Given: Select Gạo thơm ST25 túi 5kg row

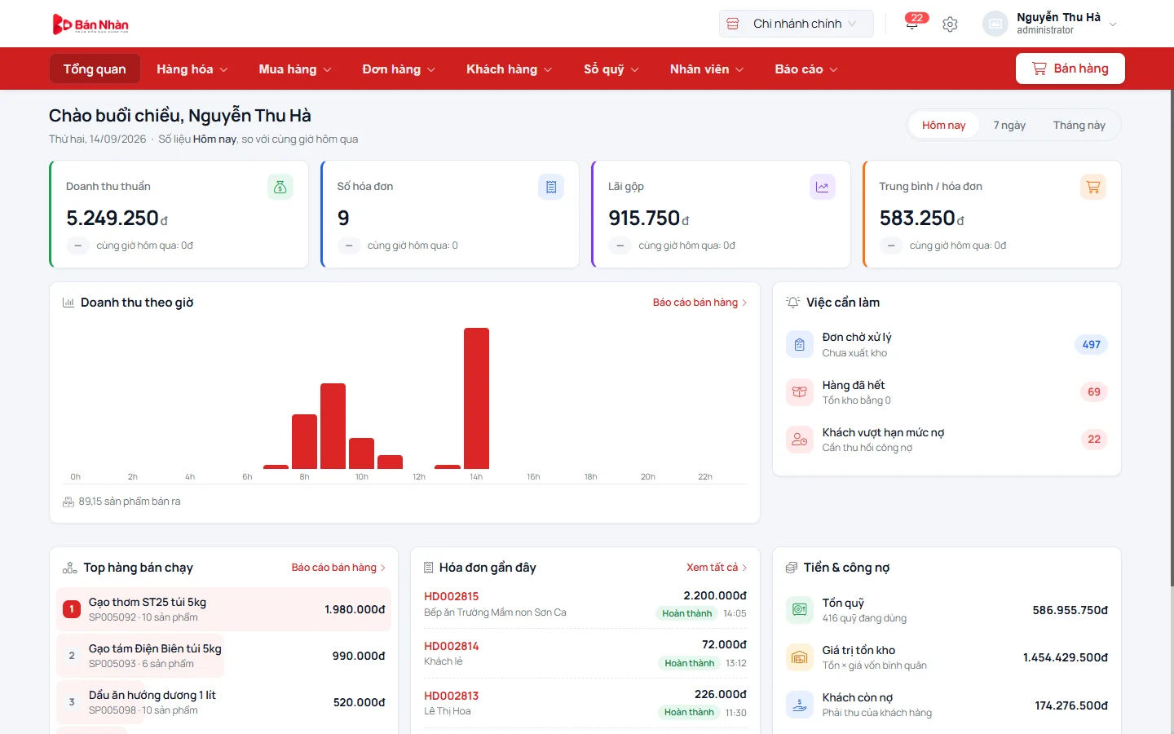Looking at the screenshot, I should pos(223,609).
